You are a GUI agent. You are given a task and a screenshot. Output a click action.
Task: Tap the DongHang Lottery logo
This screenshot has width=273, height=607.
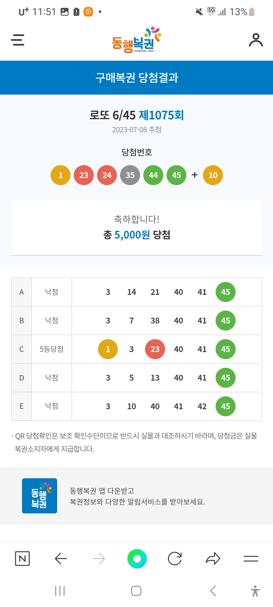pyautogui.click(x=136, y=40)
